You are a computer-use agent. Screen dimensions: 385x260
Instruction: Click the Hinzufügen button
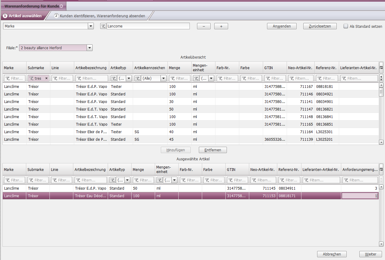point(176,150)
